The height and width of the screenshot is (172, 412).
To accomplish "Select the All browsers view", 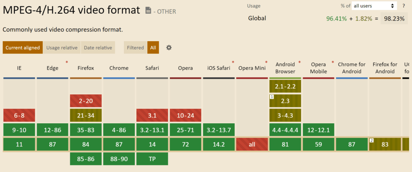I will coord(153,48).
